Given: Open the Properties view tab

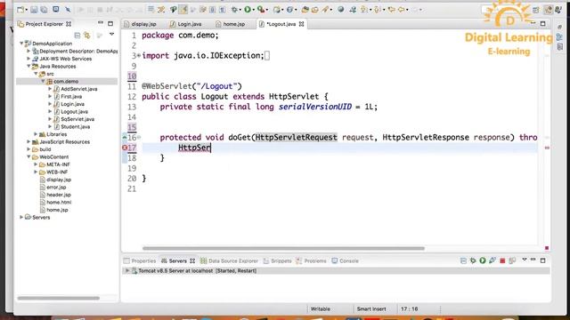Looking at the screenshot, I should pos(143,260).
